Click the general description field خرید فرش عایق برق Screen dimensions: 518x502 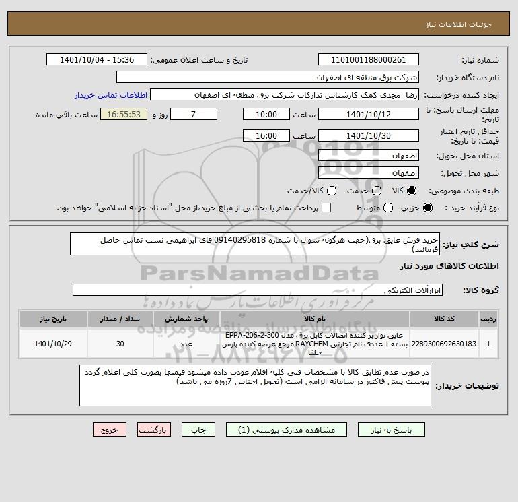[x=255, y=244]
